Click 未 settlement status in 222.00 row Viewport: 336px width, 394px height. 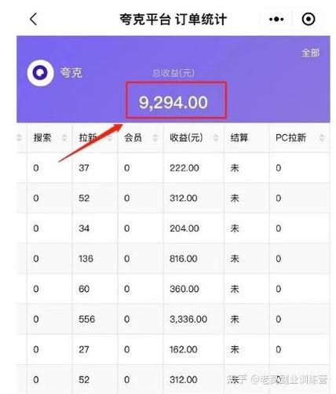[235, 168]
